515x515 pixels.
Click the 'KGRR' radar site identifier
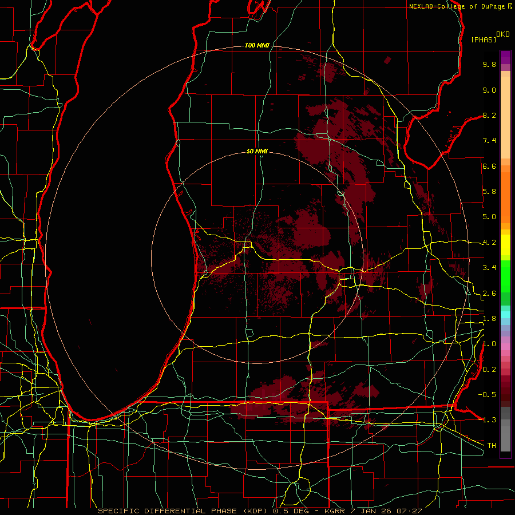coord(335,511)
